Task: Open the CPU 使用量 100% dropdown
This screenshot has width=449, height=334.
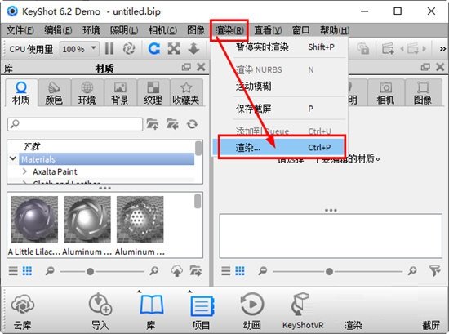Action: [x=79, y=49]
